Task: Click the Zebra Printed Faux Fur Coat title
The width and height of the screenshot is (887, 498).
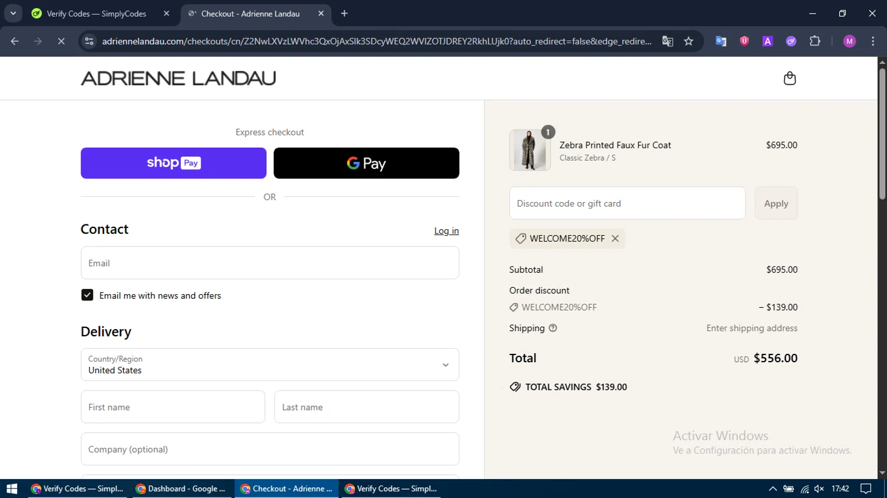Action: [615, 145]
